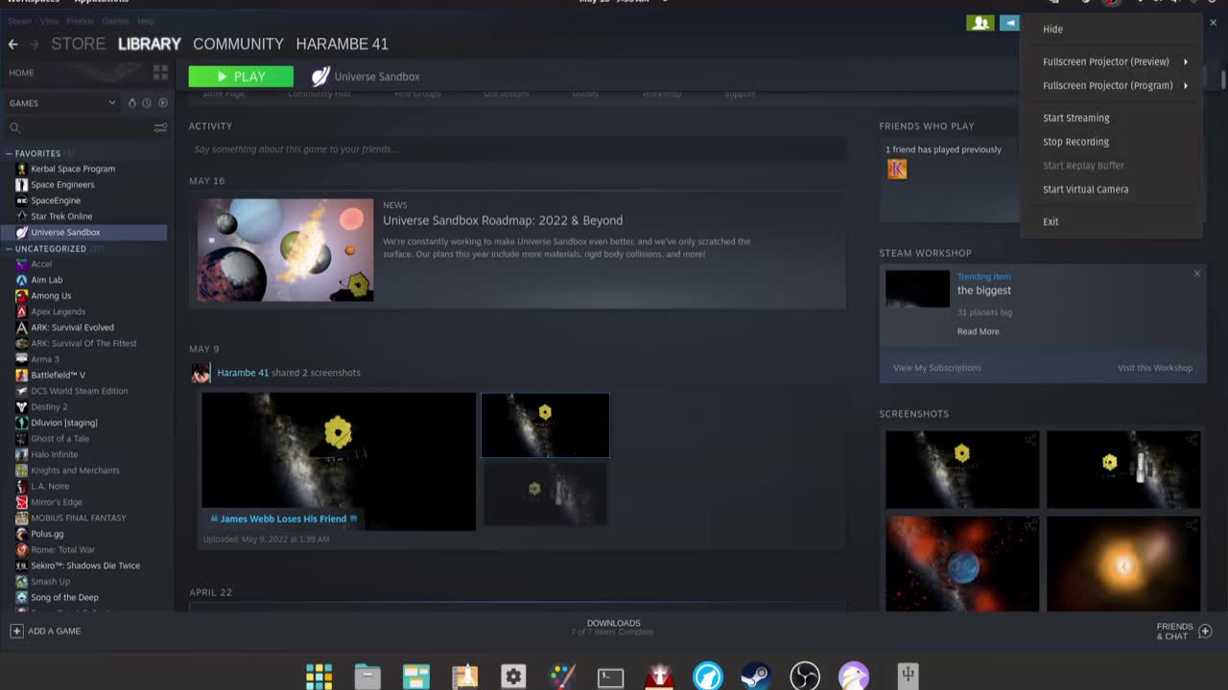Open the orange glowing star screenshot thumbnail
The image size is (1228, 690).
[1123, 564]
